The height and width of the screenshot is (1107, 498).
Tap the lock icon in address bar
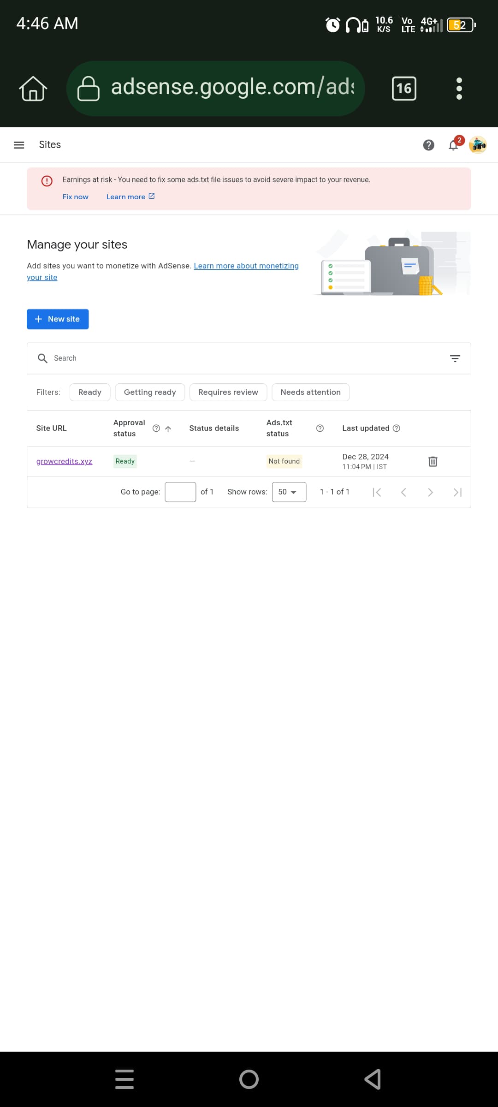click(x=88, y=89)
